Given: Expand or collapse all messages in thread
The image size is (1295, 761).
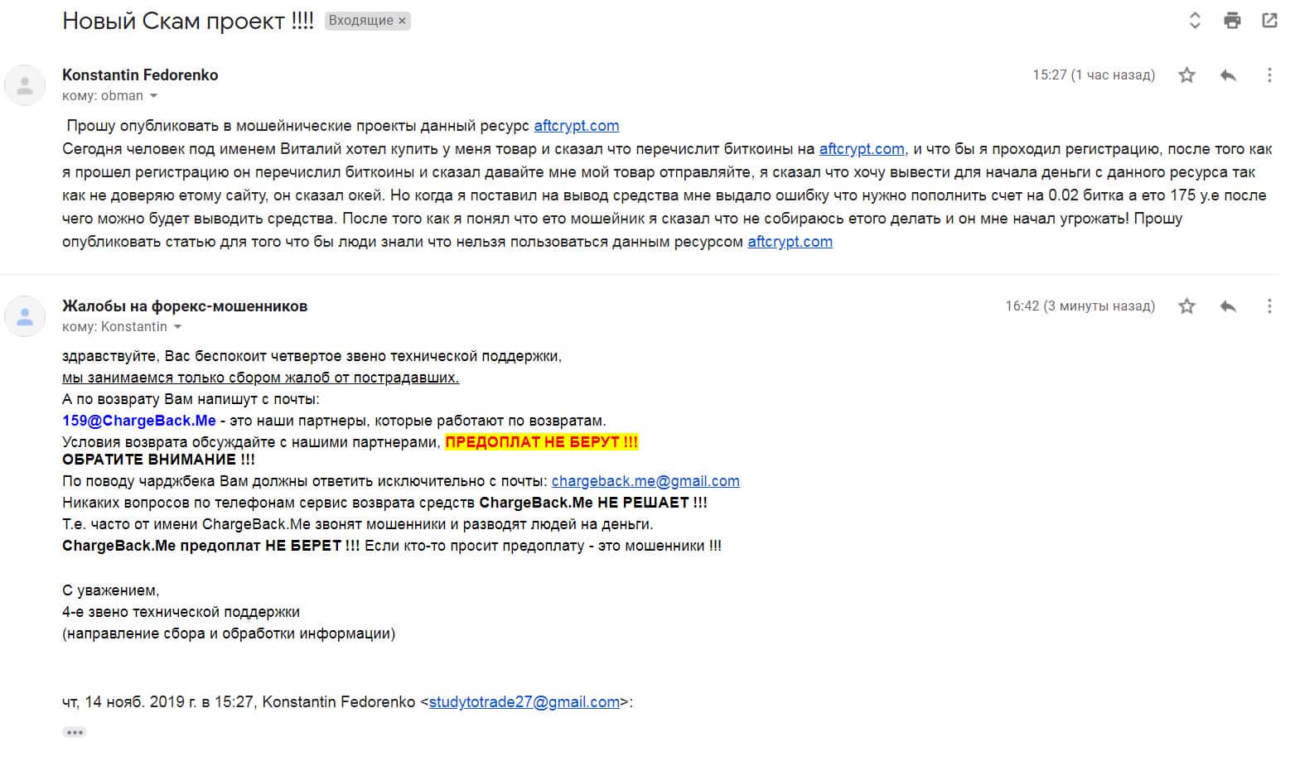Looking at the screenshot, I should point(1195,21).
